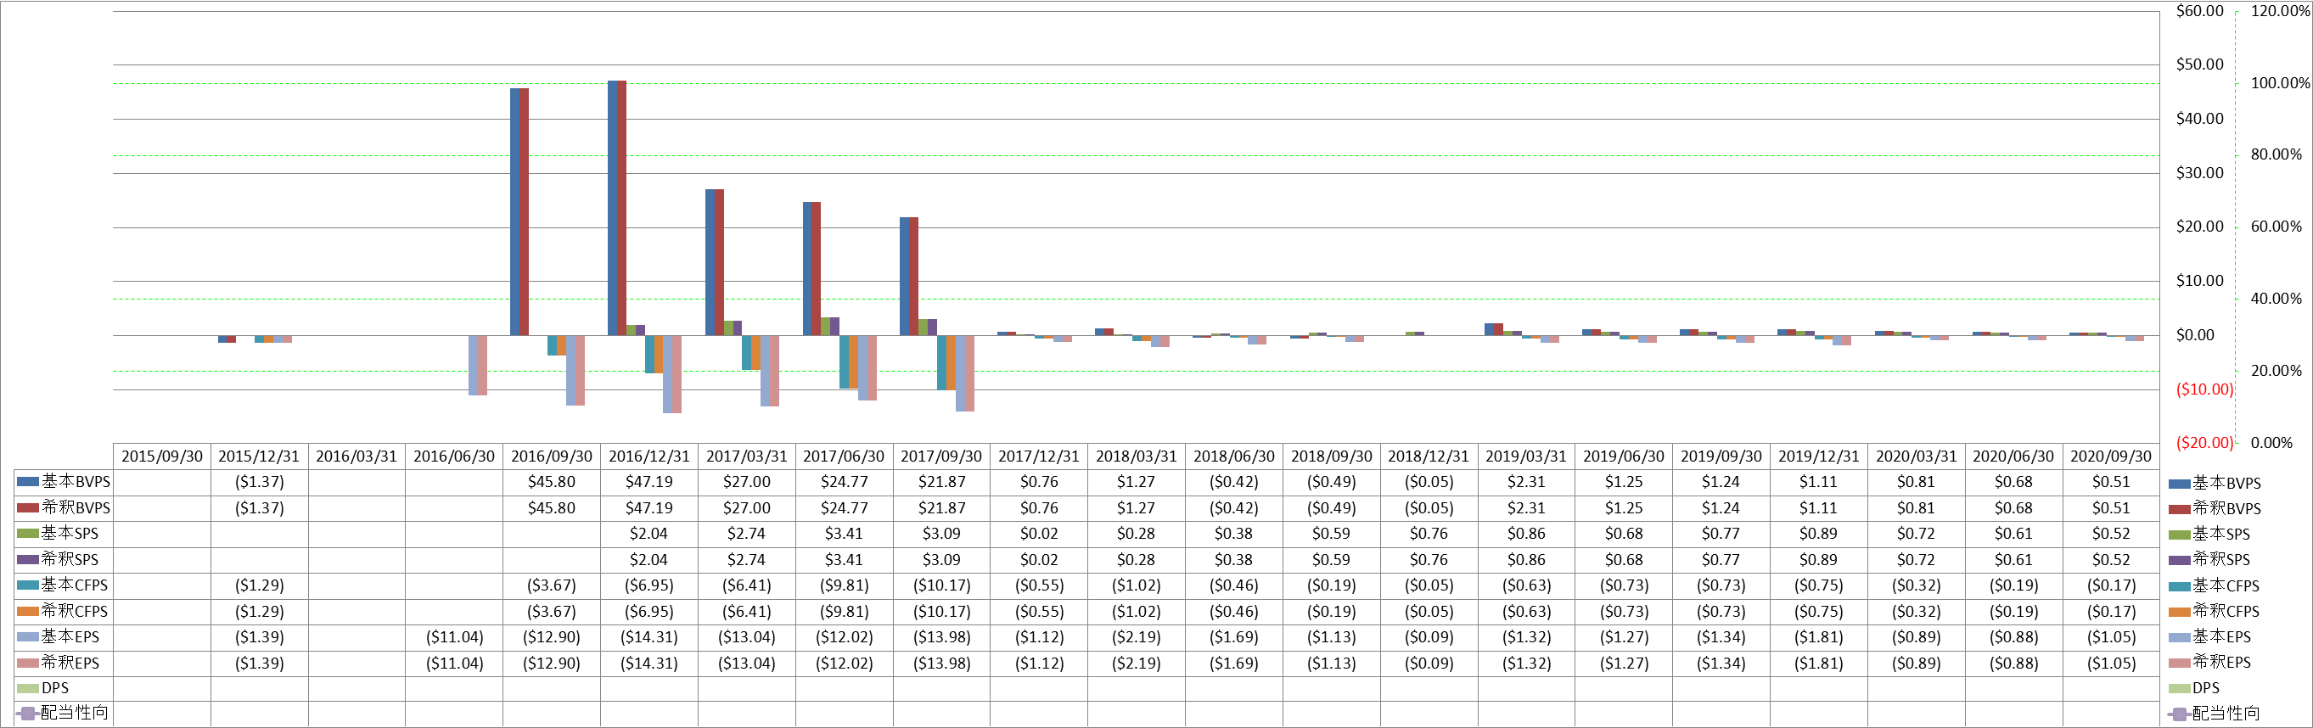
Task: Select the 基本CFPS legend entry right of the chart
Action: pyautogui.click(x=2214, y=585)
